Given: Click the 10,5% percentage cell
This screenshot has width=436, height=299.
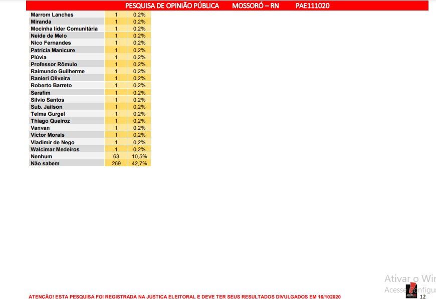Looking at the screenshot, I should point(139,156).
